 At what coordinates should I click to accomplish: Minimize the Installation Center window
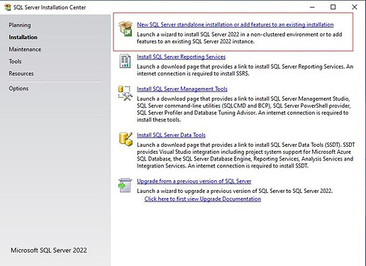click(x=312, y=7)
